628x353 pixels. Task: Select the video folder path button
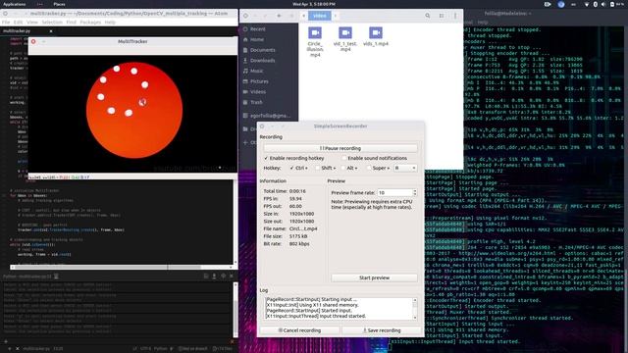click(319, 16)
